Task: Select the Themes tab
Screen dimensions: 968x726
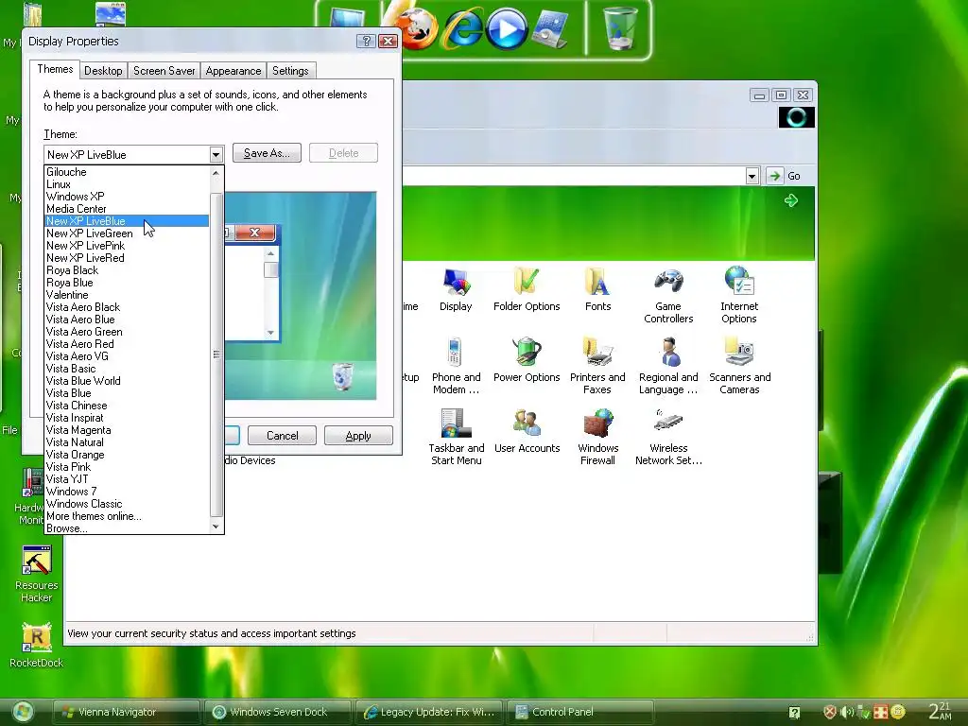Action: click(x=55, y=69)
